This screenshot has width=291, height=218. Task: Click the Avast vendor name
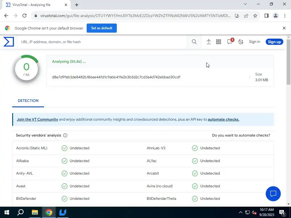pyautogui.click(x=21, y=186)
